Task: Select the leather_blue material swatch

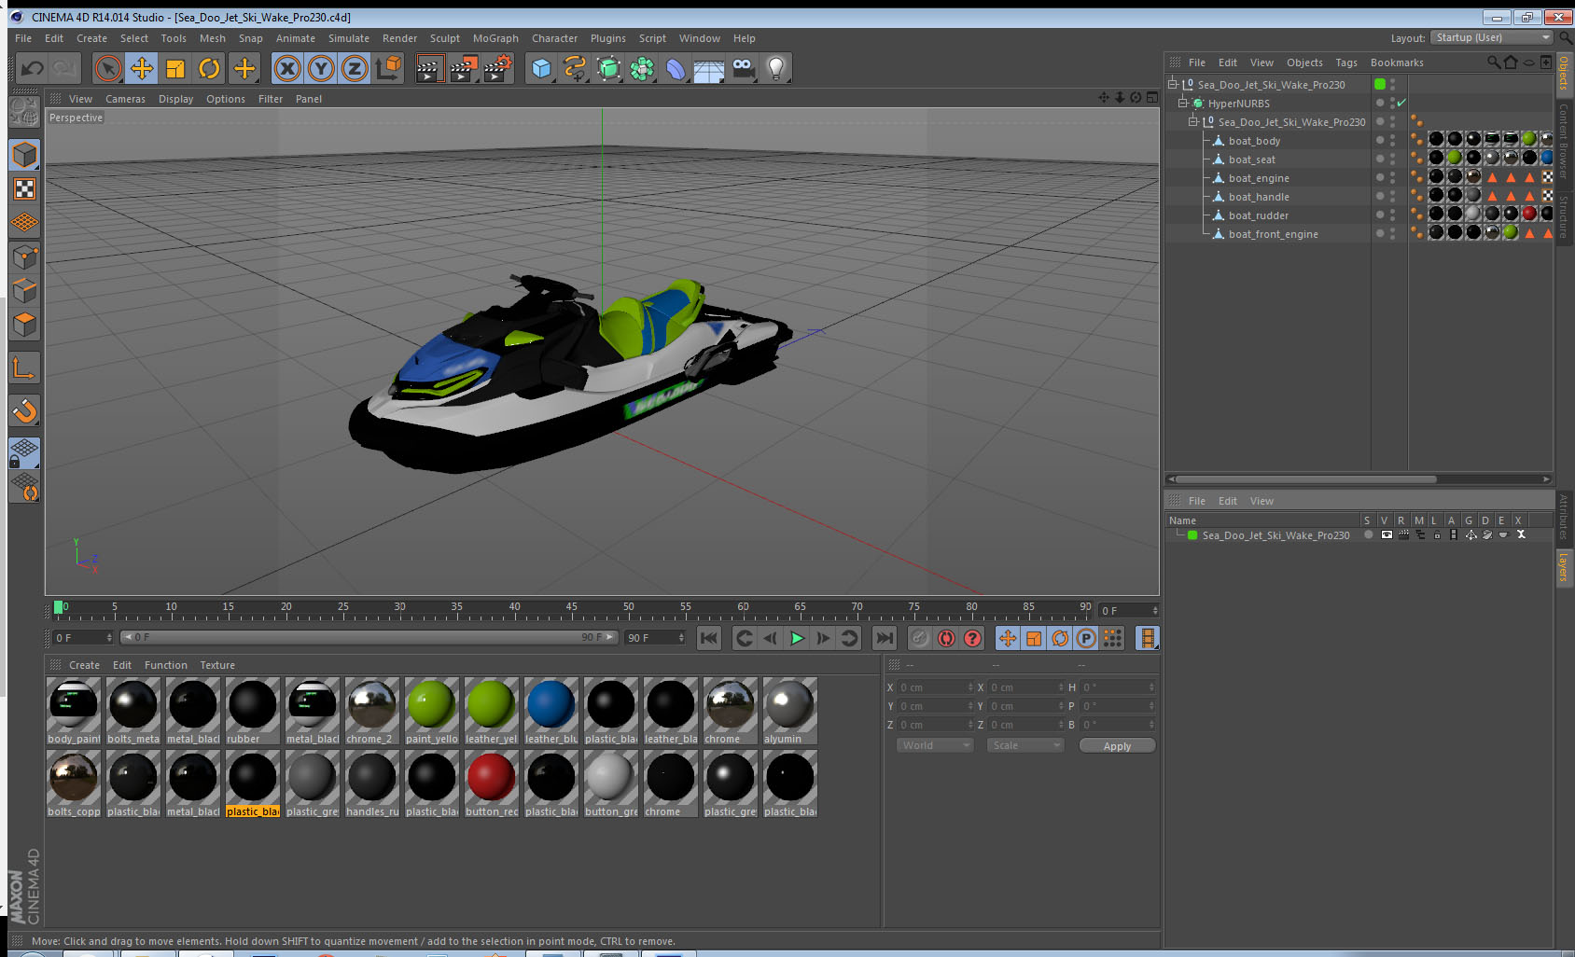Action: coord(551,712)
